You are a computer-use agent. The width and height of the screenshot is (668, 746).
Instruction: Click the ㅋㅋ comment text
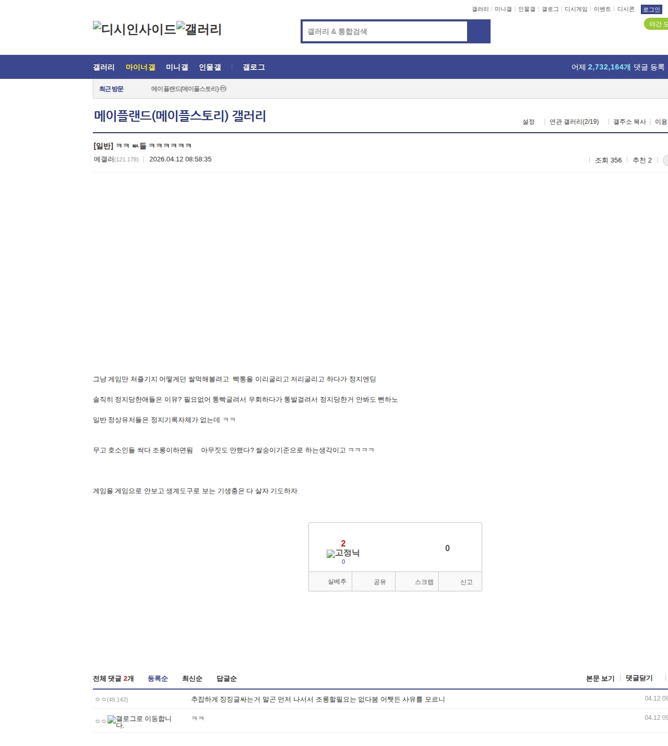pos(198,719)
